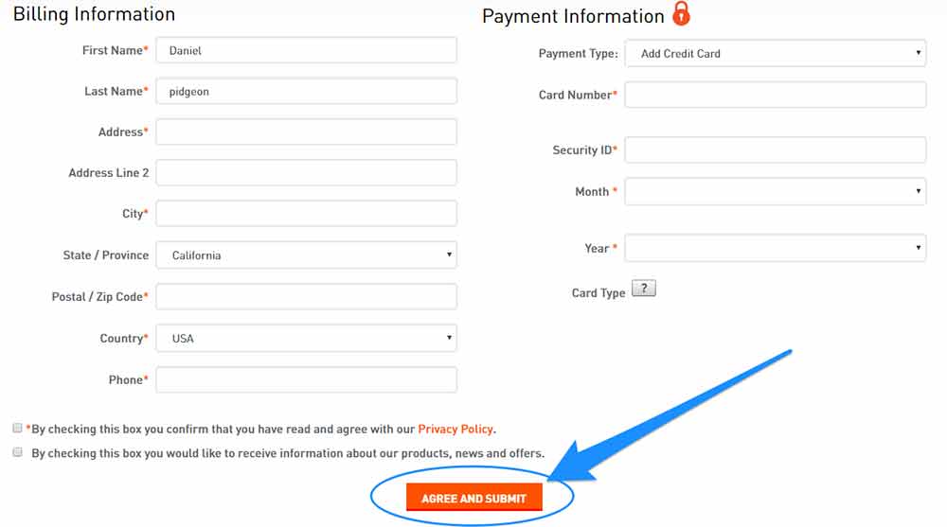Enable the products, news and offers checkbox
This screenshot has width=947, height=527.
click(17, 452)
